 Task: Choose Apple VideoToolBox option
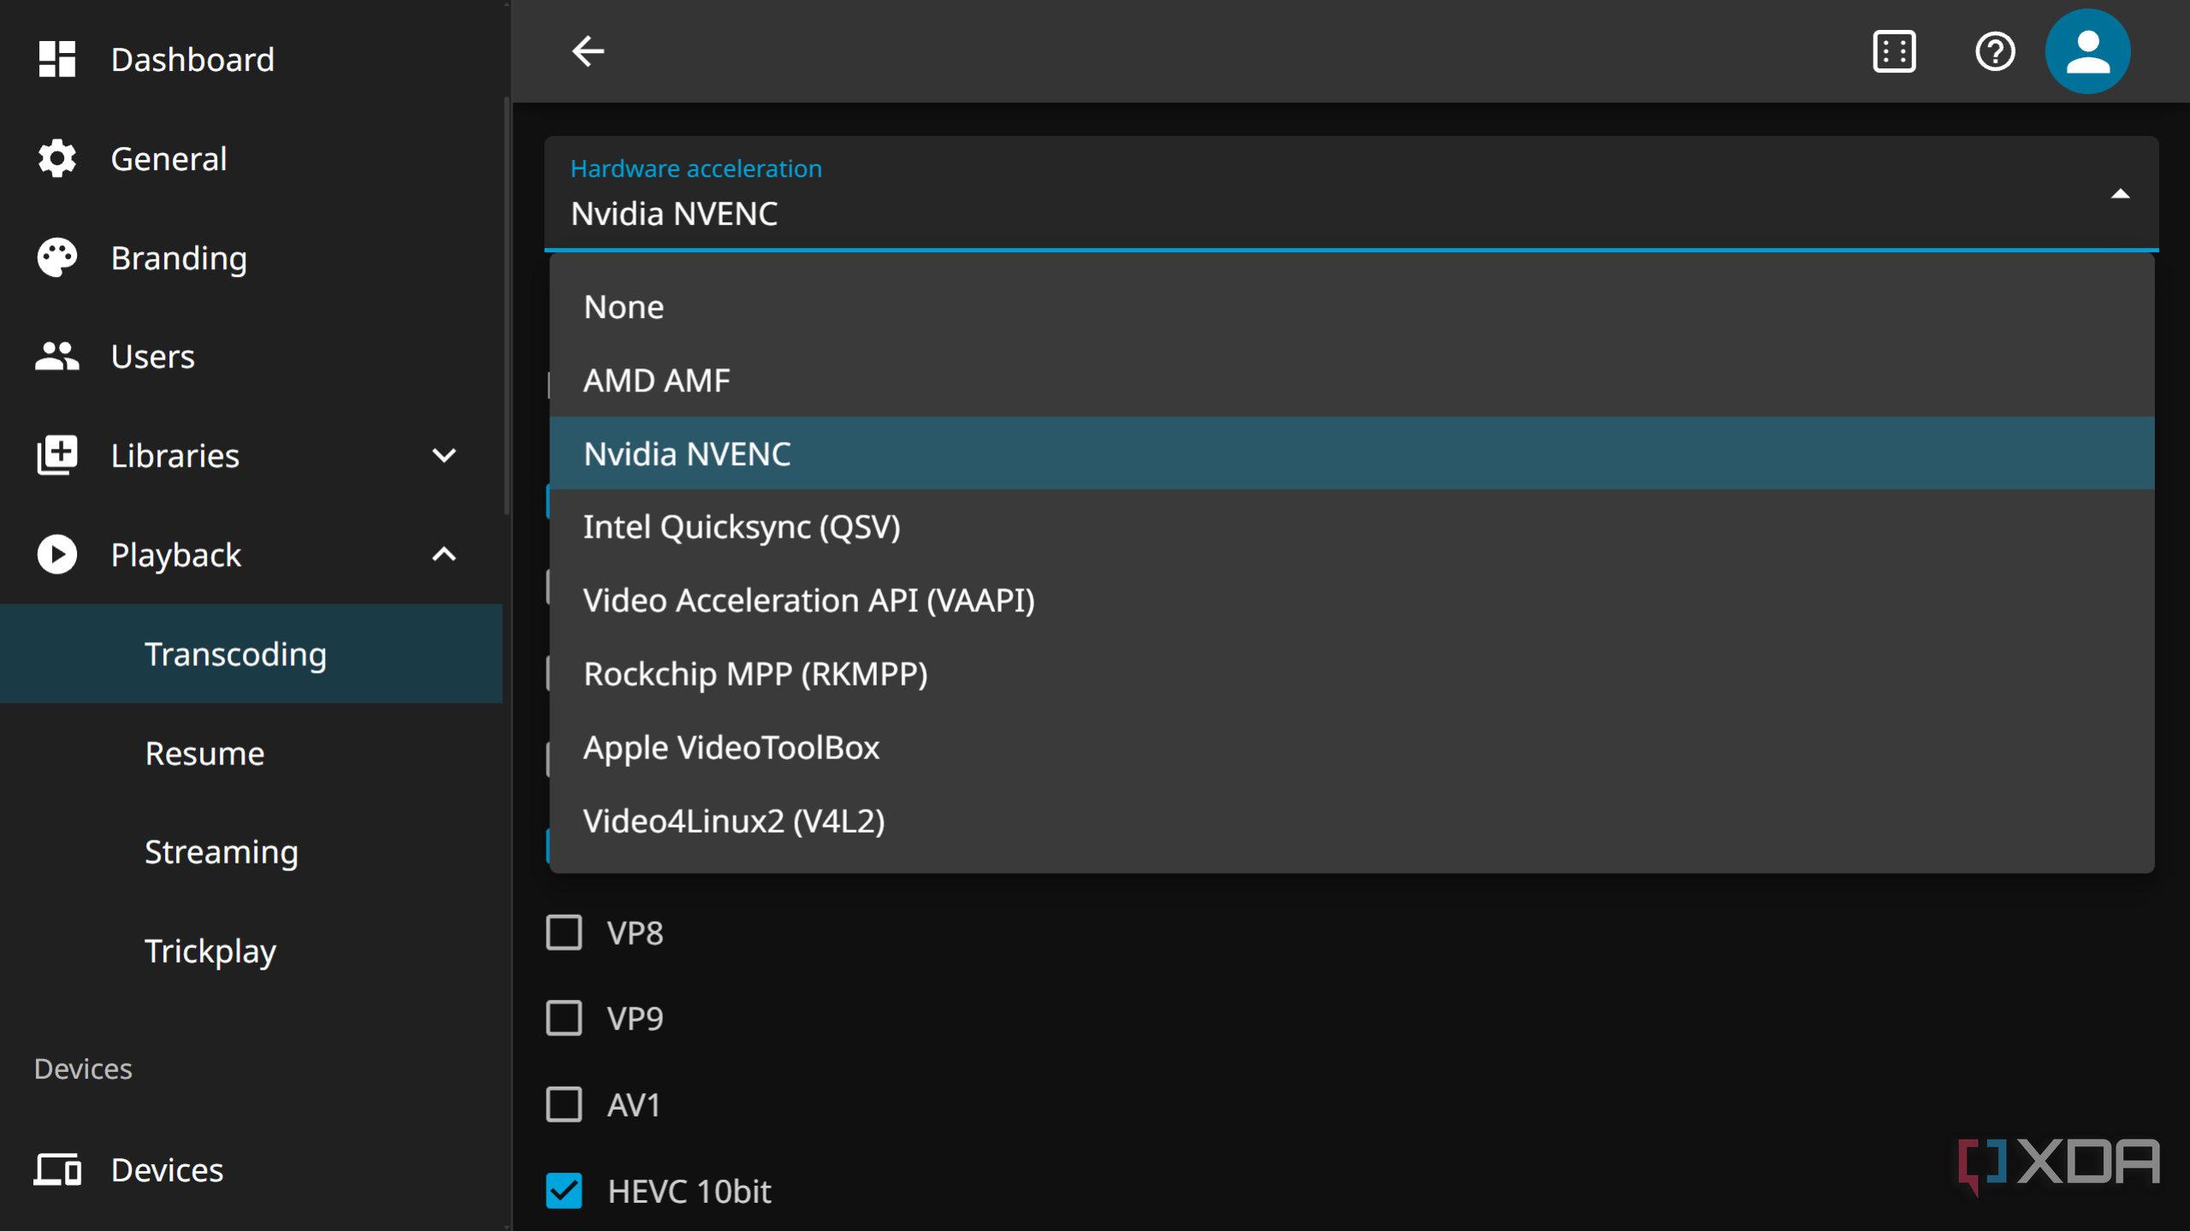tap(1352, 747)
